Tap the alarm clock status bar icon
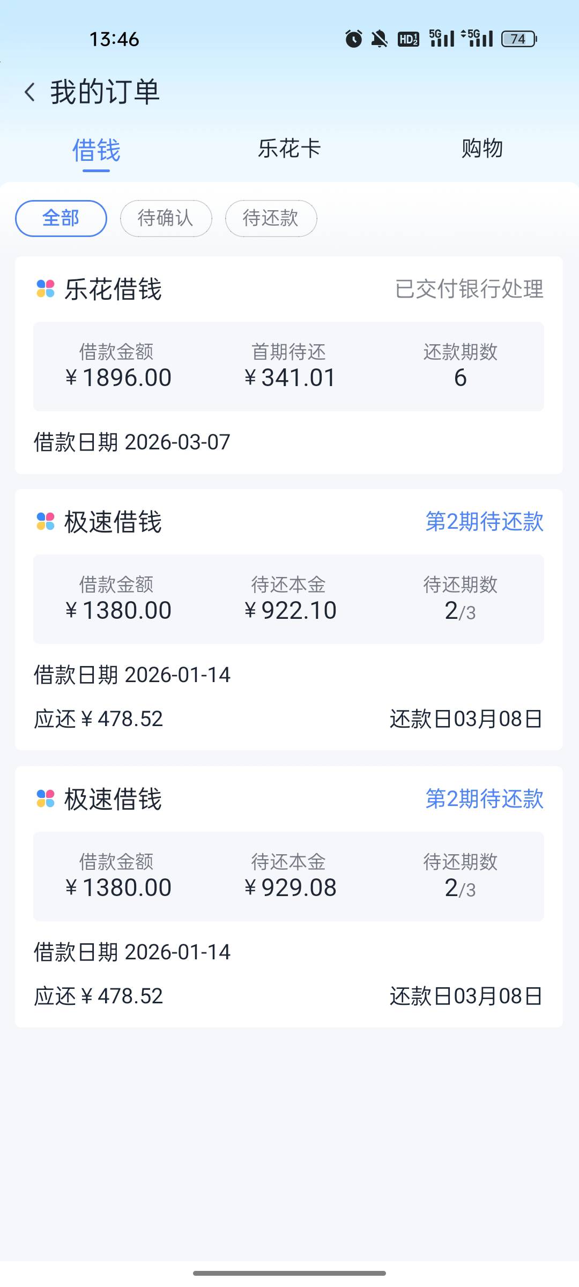 (x=353, y=39)
